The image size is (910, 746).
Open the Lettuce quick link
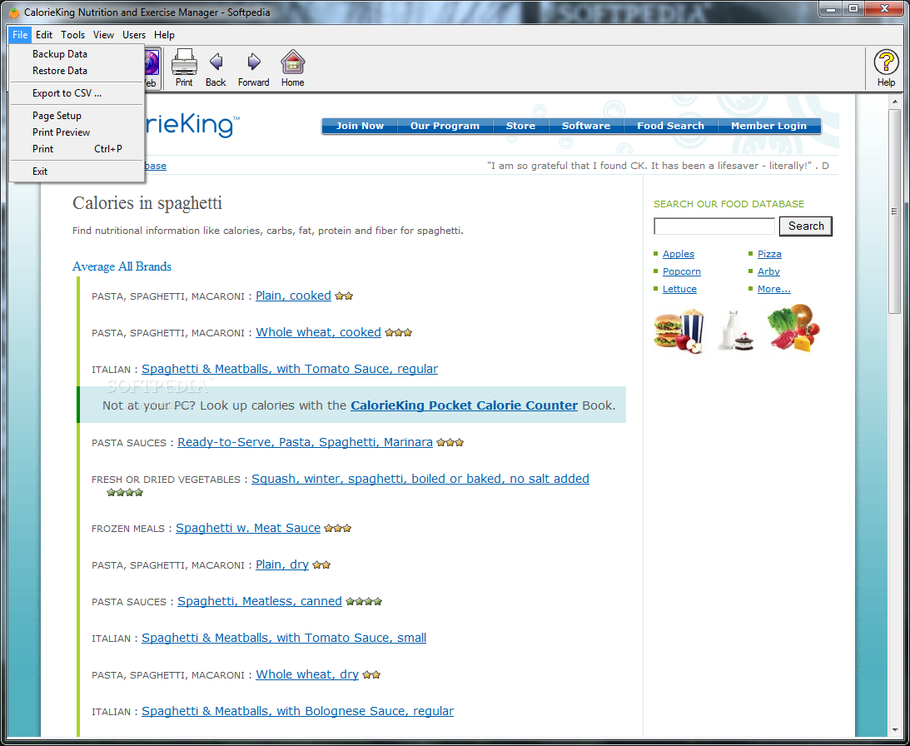point(679,289)
